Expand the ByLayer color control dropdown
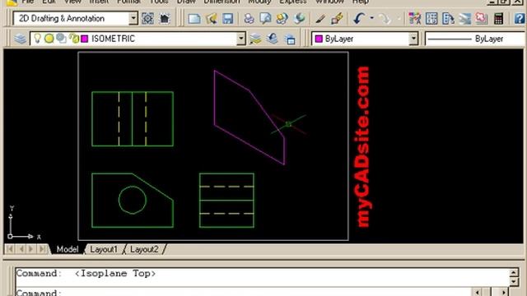 click(x=413, y=39)
